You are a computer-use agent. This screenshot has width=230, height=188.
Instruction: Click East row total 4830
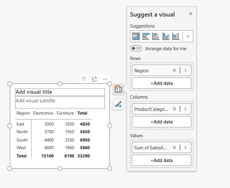tap(85, 124)
